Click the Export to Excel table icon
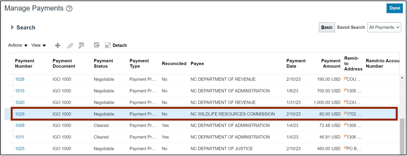Viewport: 407px width, 156px height. coord(81,45)
